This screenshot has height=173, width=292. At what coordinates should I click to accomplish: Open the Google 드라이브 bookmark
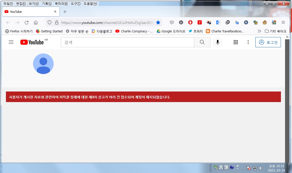[x=171, y=31]
